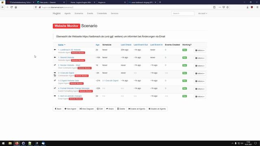Click the New Agent button

[x=70, y=109]
